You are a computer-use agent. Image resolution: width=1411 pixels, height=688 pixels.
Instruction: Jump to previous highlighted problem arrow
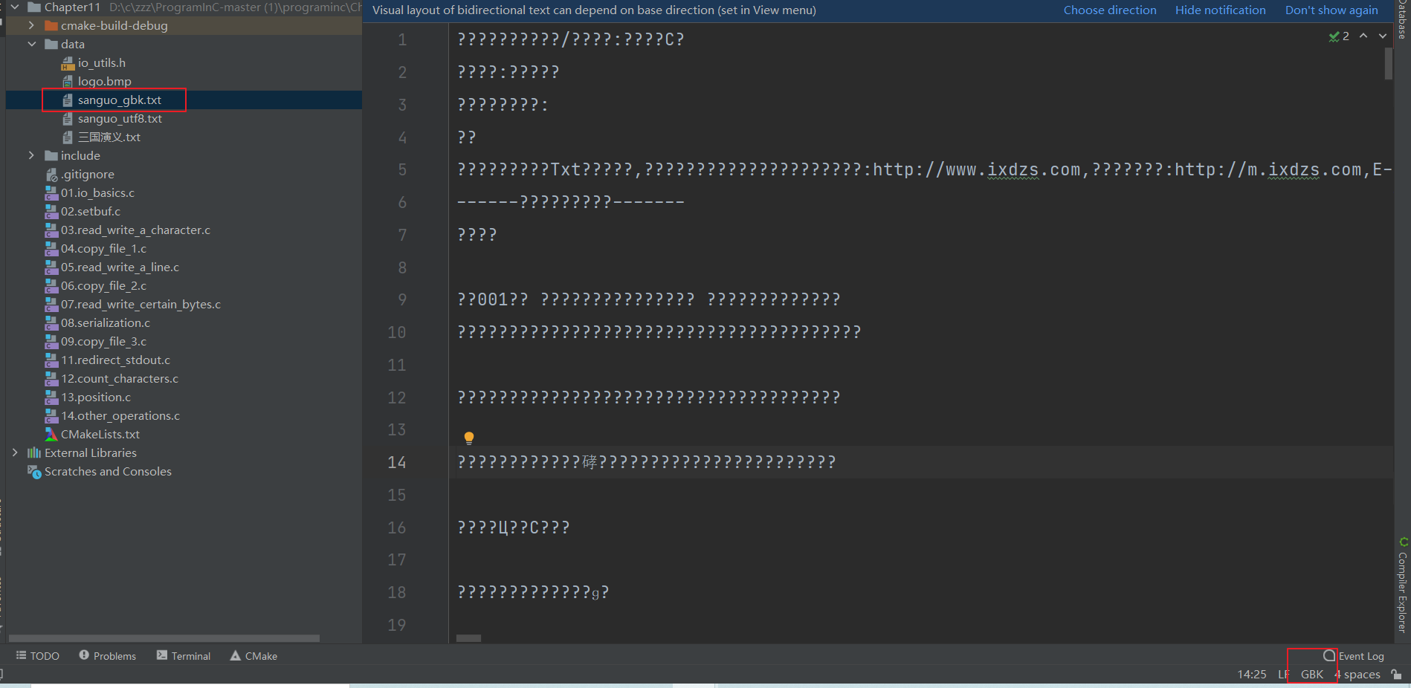coord(1363,36)
